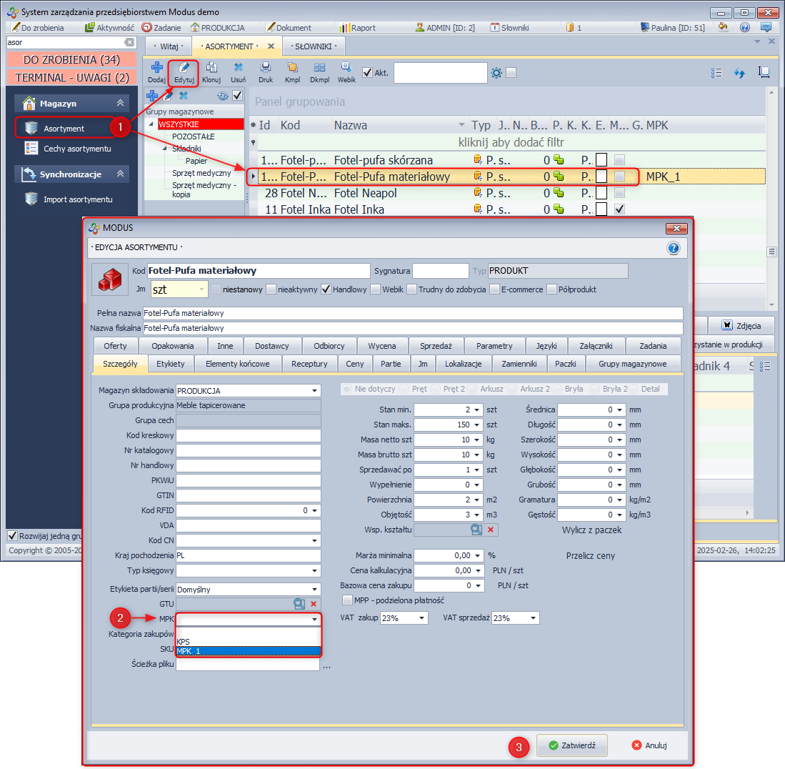Click the search icon next to GTU field
The width and height of the screenshot is (785, 769).
click(x=299, y=604)
